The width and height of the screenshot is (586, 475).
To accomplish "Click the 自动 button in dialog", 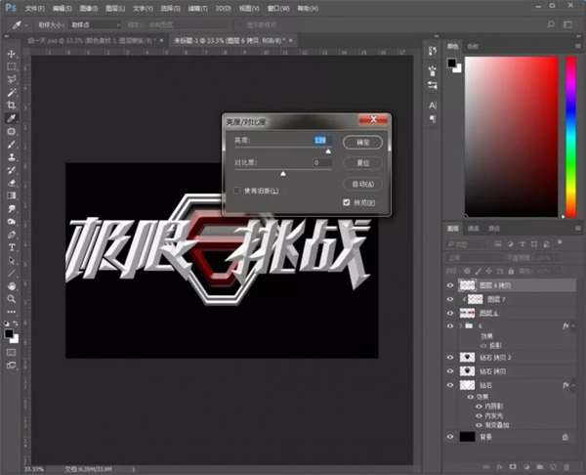I will click(x=362, y=184).
